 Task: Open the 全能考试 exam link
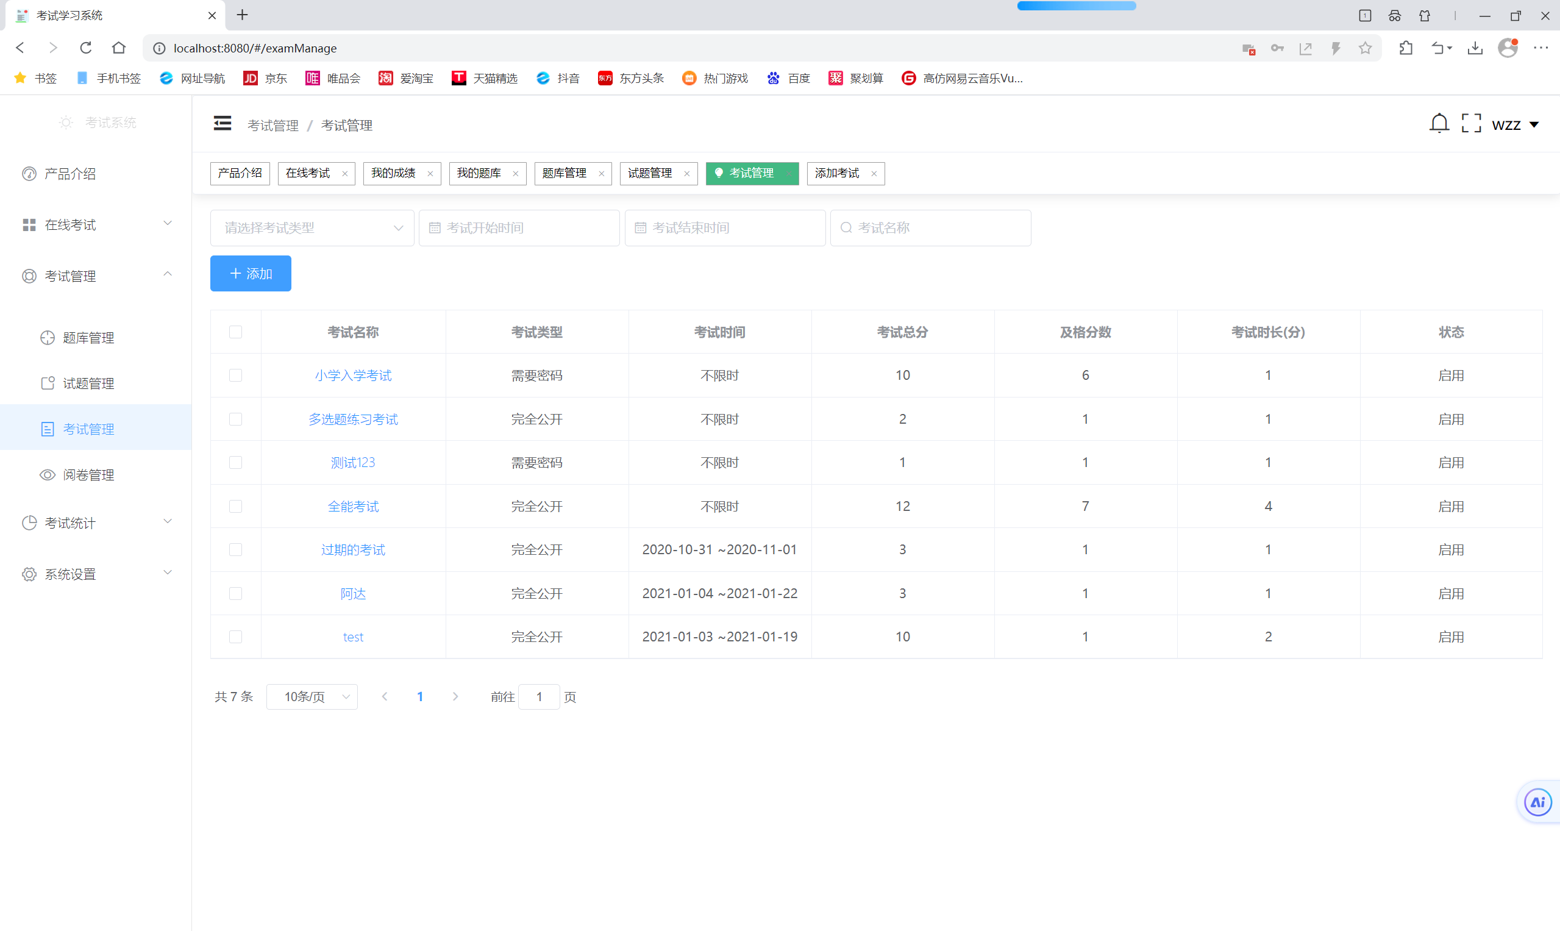[x=352, y=506]
